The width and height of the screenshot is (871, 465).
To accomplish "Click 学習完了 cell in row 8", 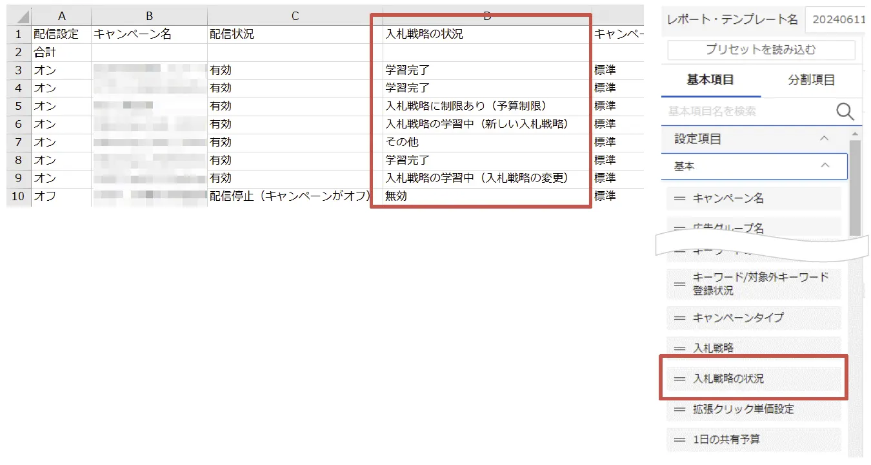I will point(487,161).
